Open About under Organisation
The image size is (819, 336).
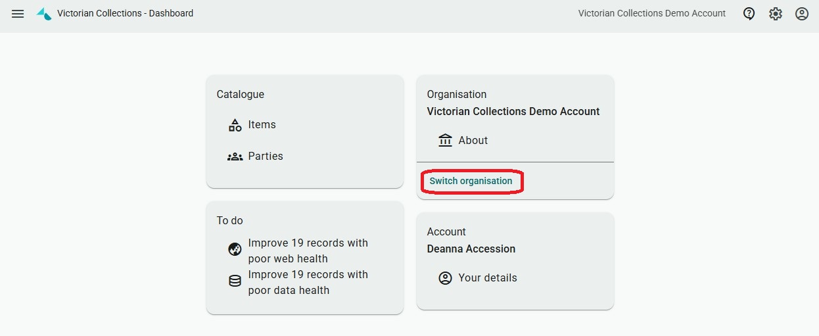click(473, 141)
